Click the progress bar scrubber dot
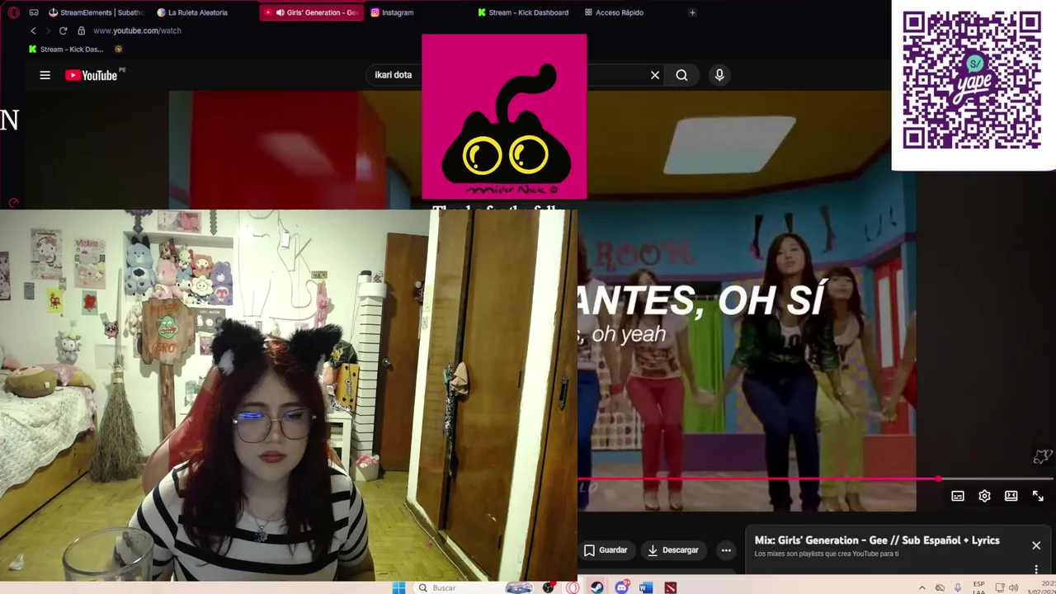This screenshot has width=1056, height=594. point(938,478)
